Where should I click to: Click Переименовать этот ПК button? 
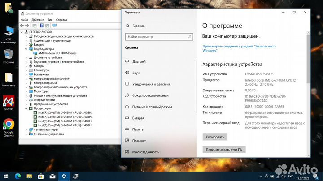coord(224,150)
